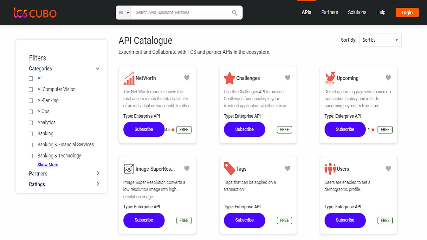
Task: Click the Show More categories link
Action: [48, 165]
